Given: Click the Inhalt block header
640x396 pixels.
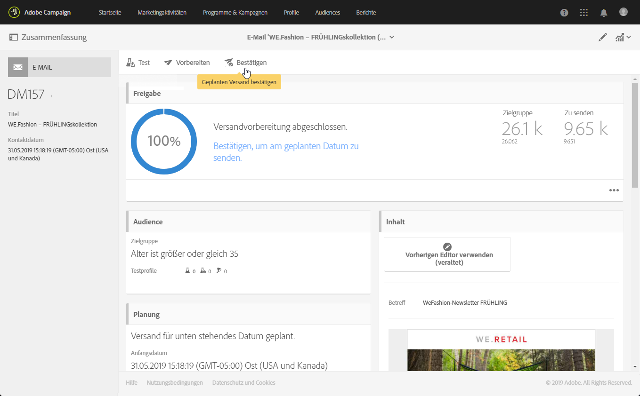Looking at the screenshot, I should [501, 222].
